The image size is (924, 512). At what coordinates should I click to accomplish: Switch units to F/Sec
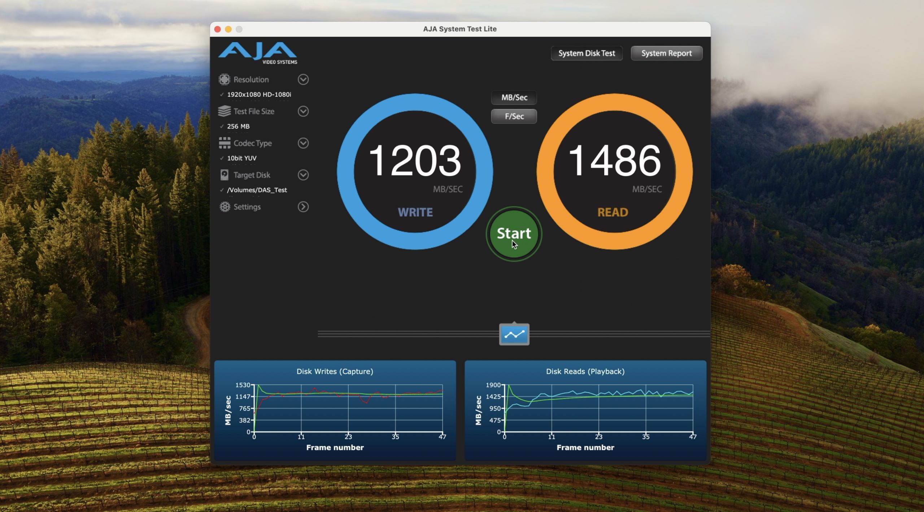click(514, 116)
